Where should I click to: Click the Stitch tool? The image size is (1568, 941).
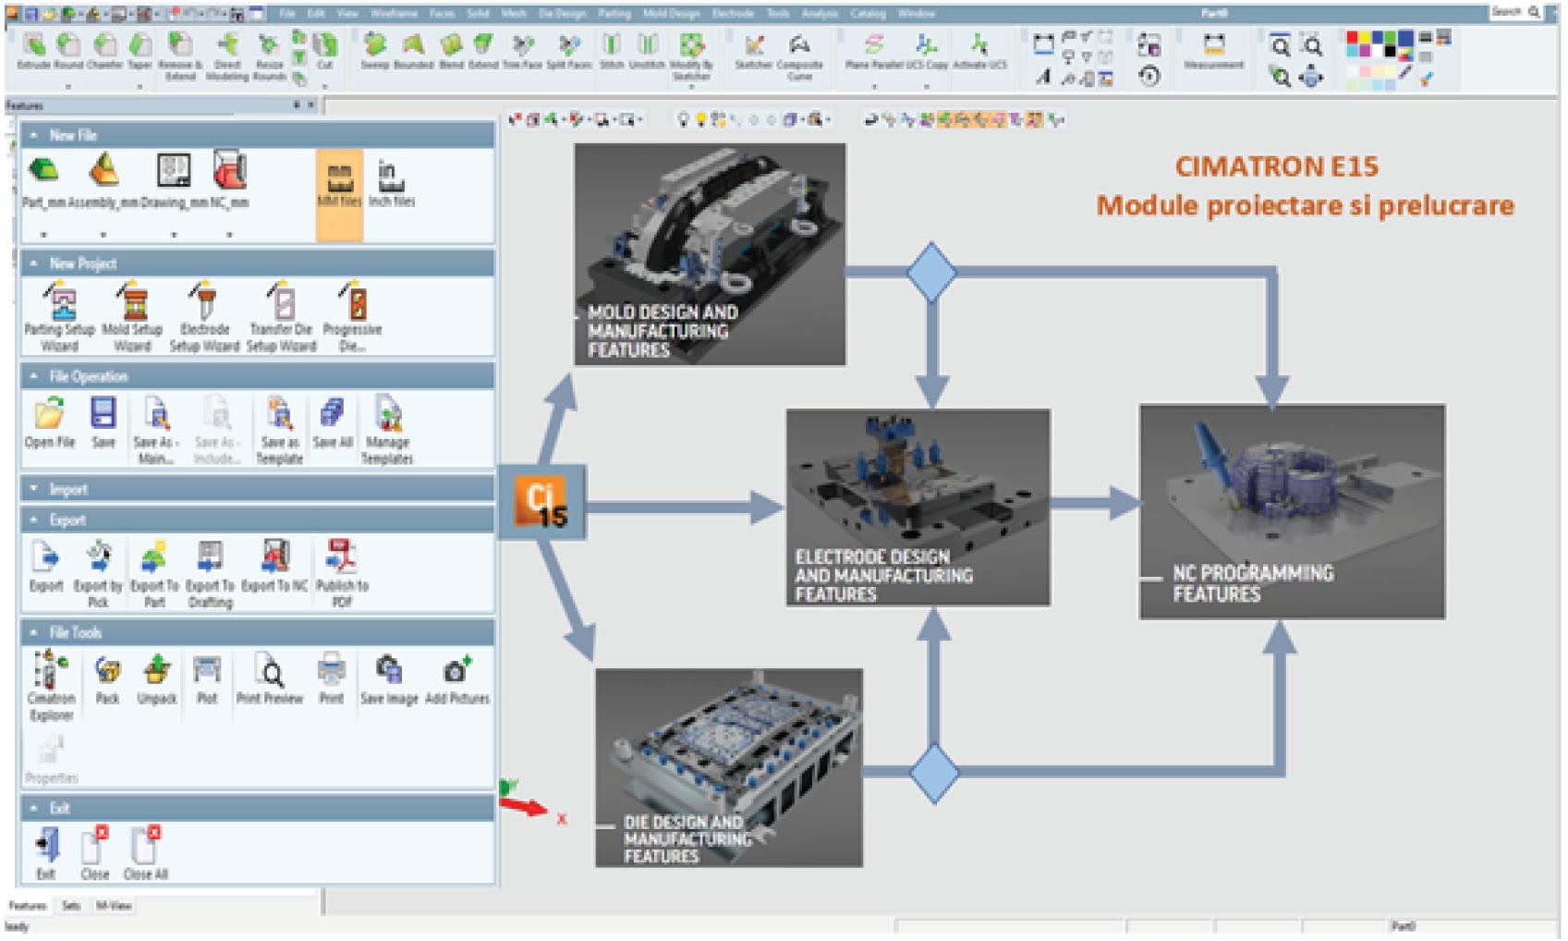tap(612, 51)
